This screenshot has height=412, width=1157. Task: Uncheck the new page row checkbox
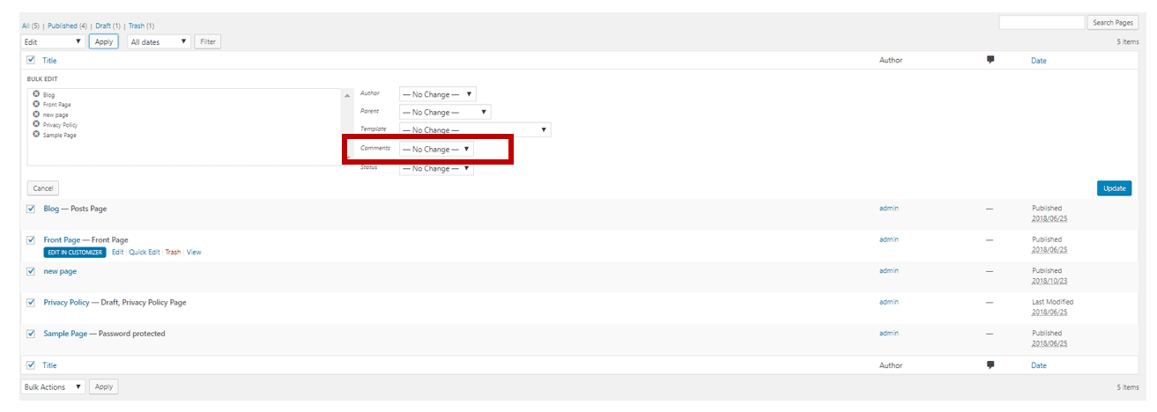[31, 271]
